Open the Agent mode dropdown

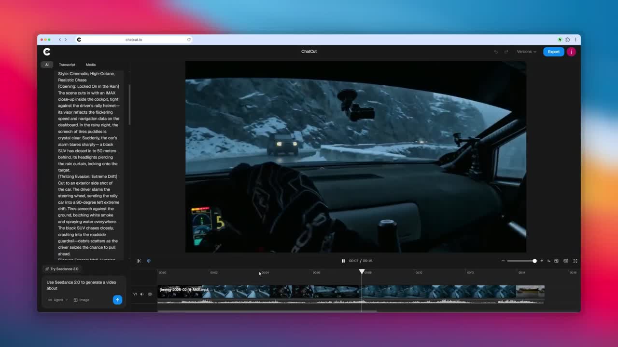pos(58,300)
